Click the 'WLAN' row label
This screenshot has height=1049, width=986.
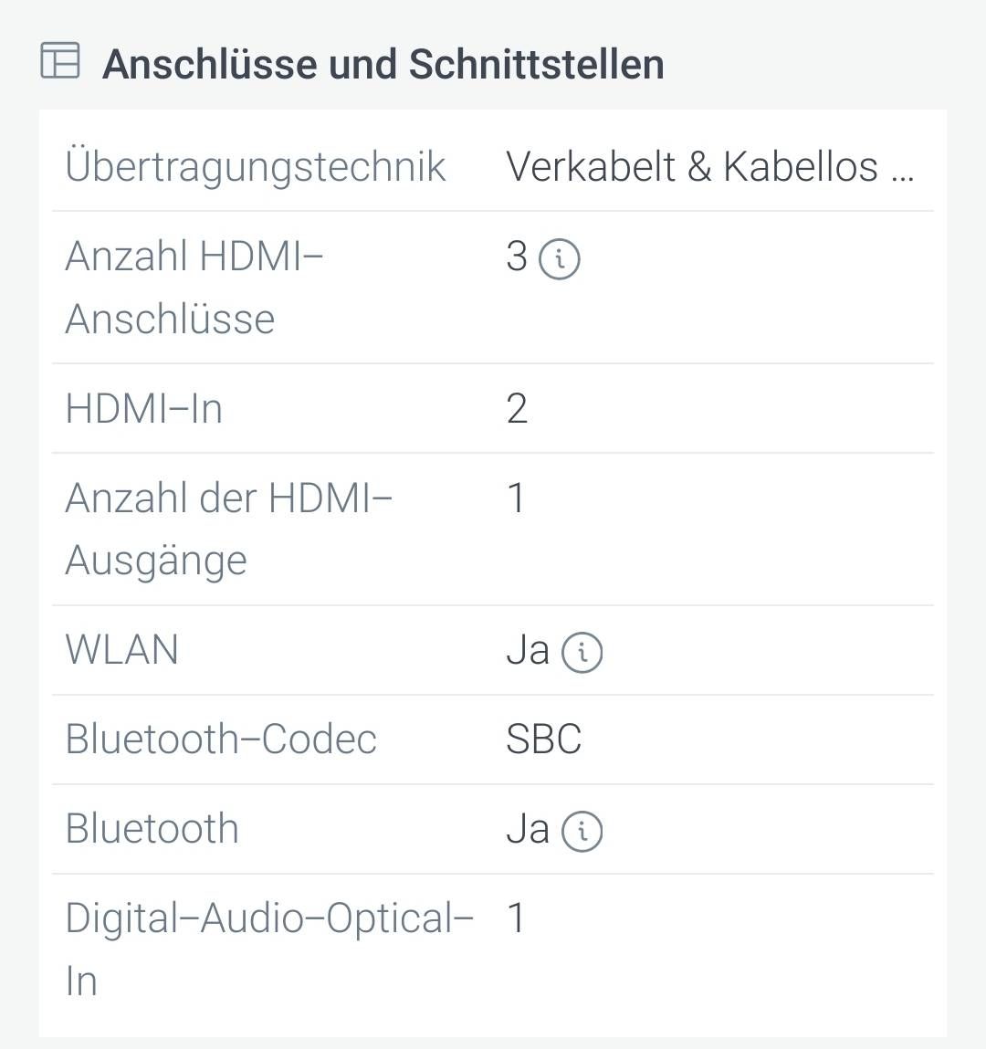click(x=122, y=651)
